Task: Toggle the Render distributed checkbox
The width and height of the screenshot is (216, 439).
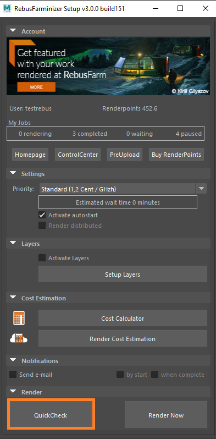Action: point(42,226)
